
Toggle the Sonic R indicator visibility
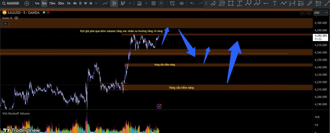16,18
